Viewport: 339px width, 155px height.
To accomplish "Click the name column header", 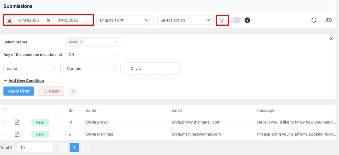I will click(91, 110).
